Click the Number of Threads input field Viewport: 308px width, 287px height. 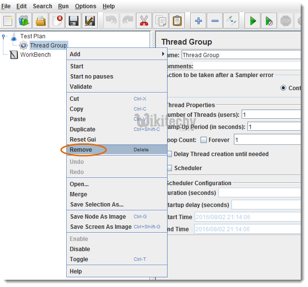point(271,115)
